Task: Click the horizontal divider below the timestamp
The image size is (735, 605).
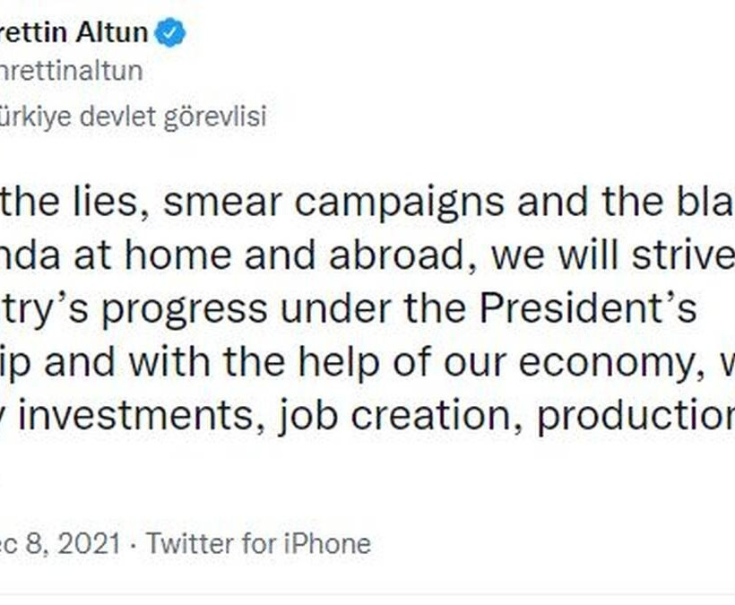Action: click(x=367, y=596)
